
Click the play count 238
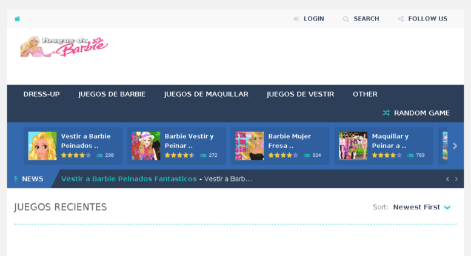pyautogui.click(x=109, y=156)
